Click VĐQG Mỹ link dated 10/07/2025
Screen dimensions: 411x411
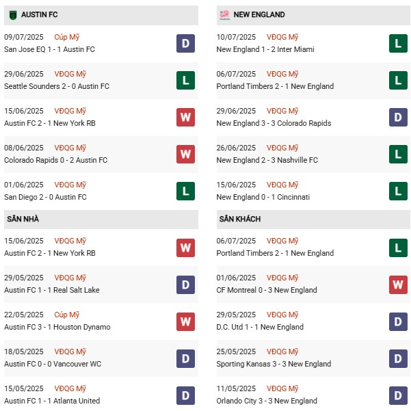click(282, 37)
